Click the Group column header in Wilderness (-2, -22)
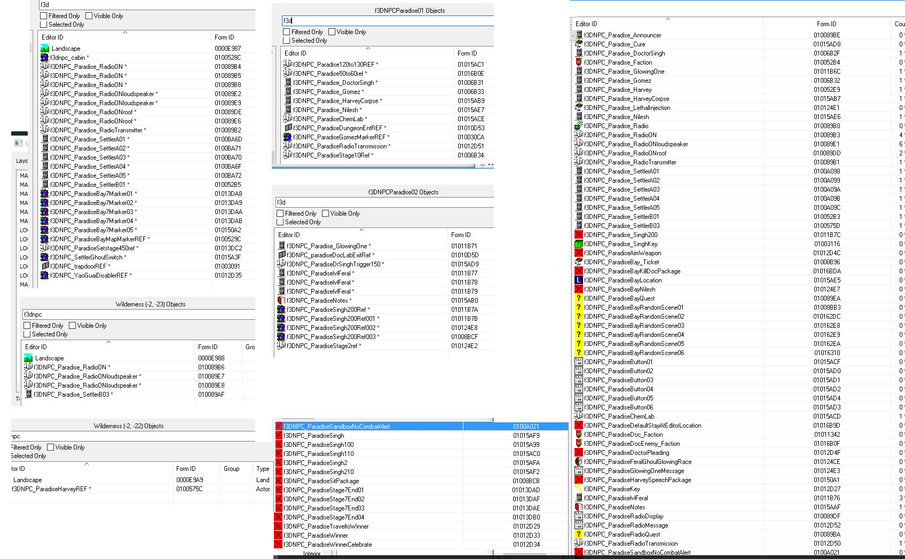Image resolution: width=905 pixels, height=559 pixels. coord(237,469)
